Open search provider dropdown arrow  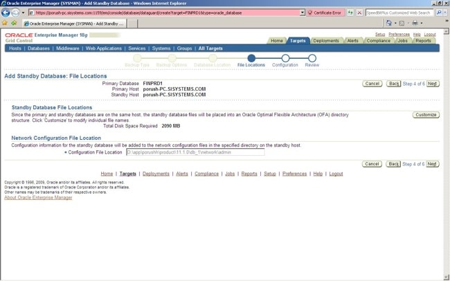[x=445, y=13]
